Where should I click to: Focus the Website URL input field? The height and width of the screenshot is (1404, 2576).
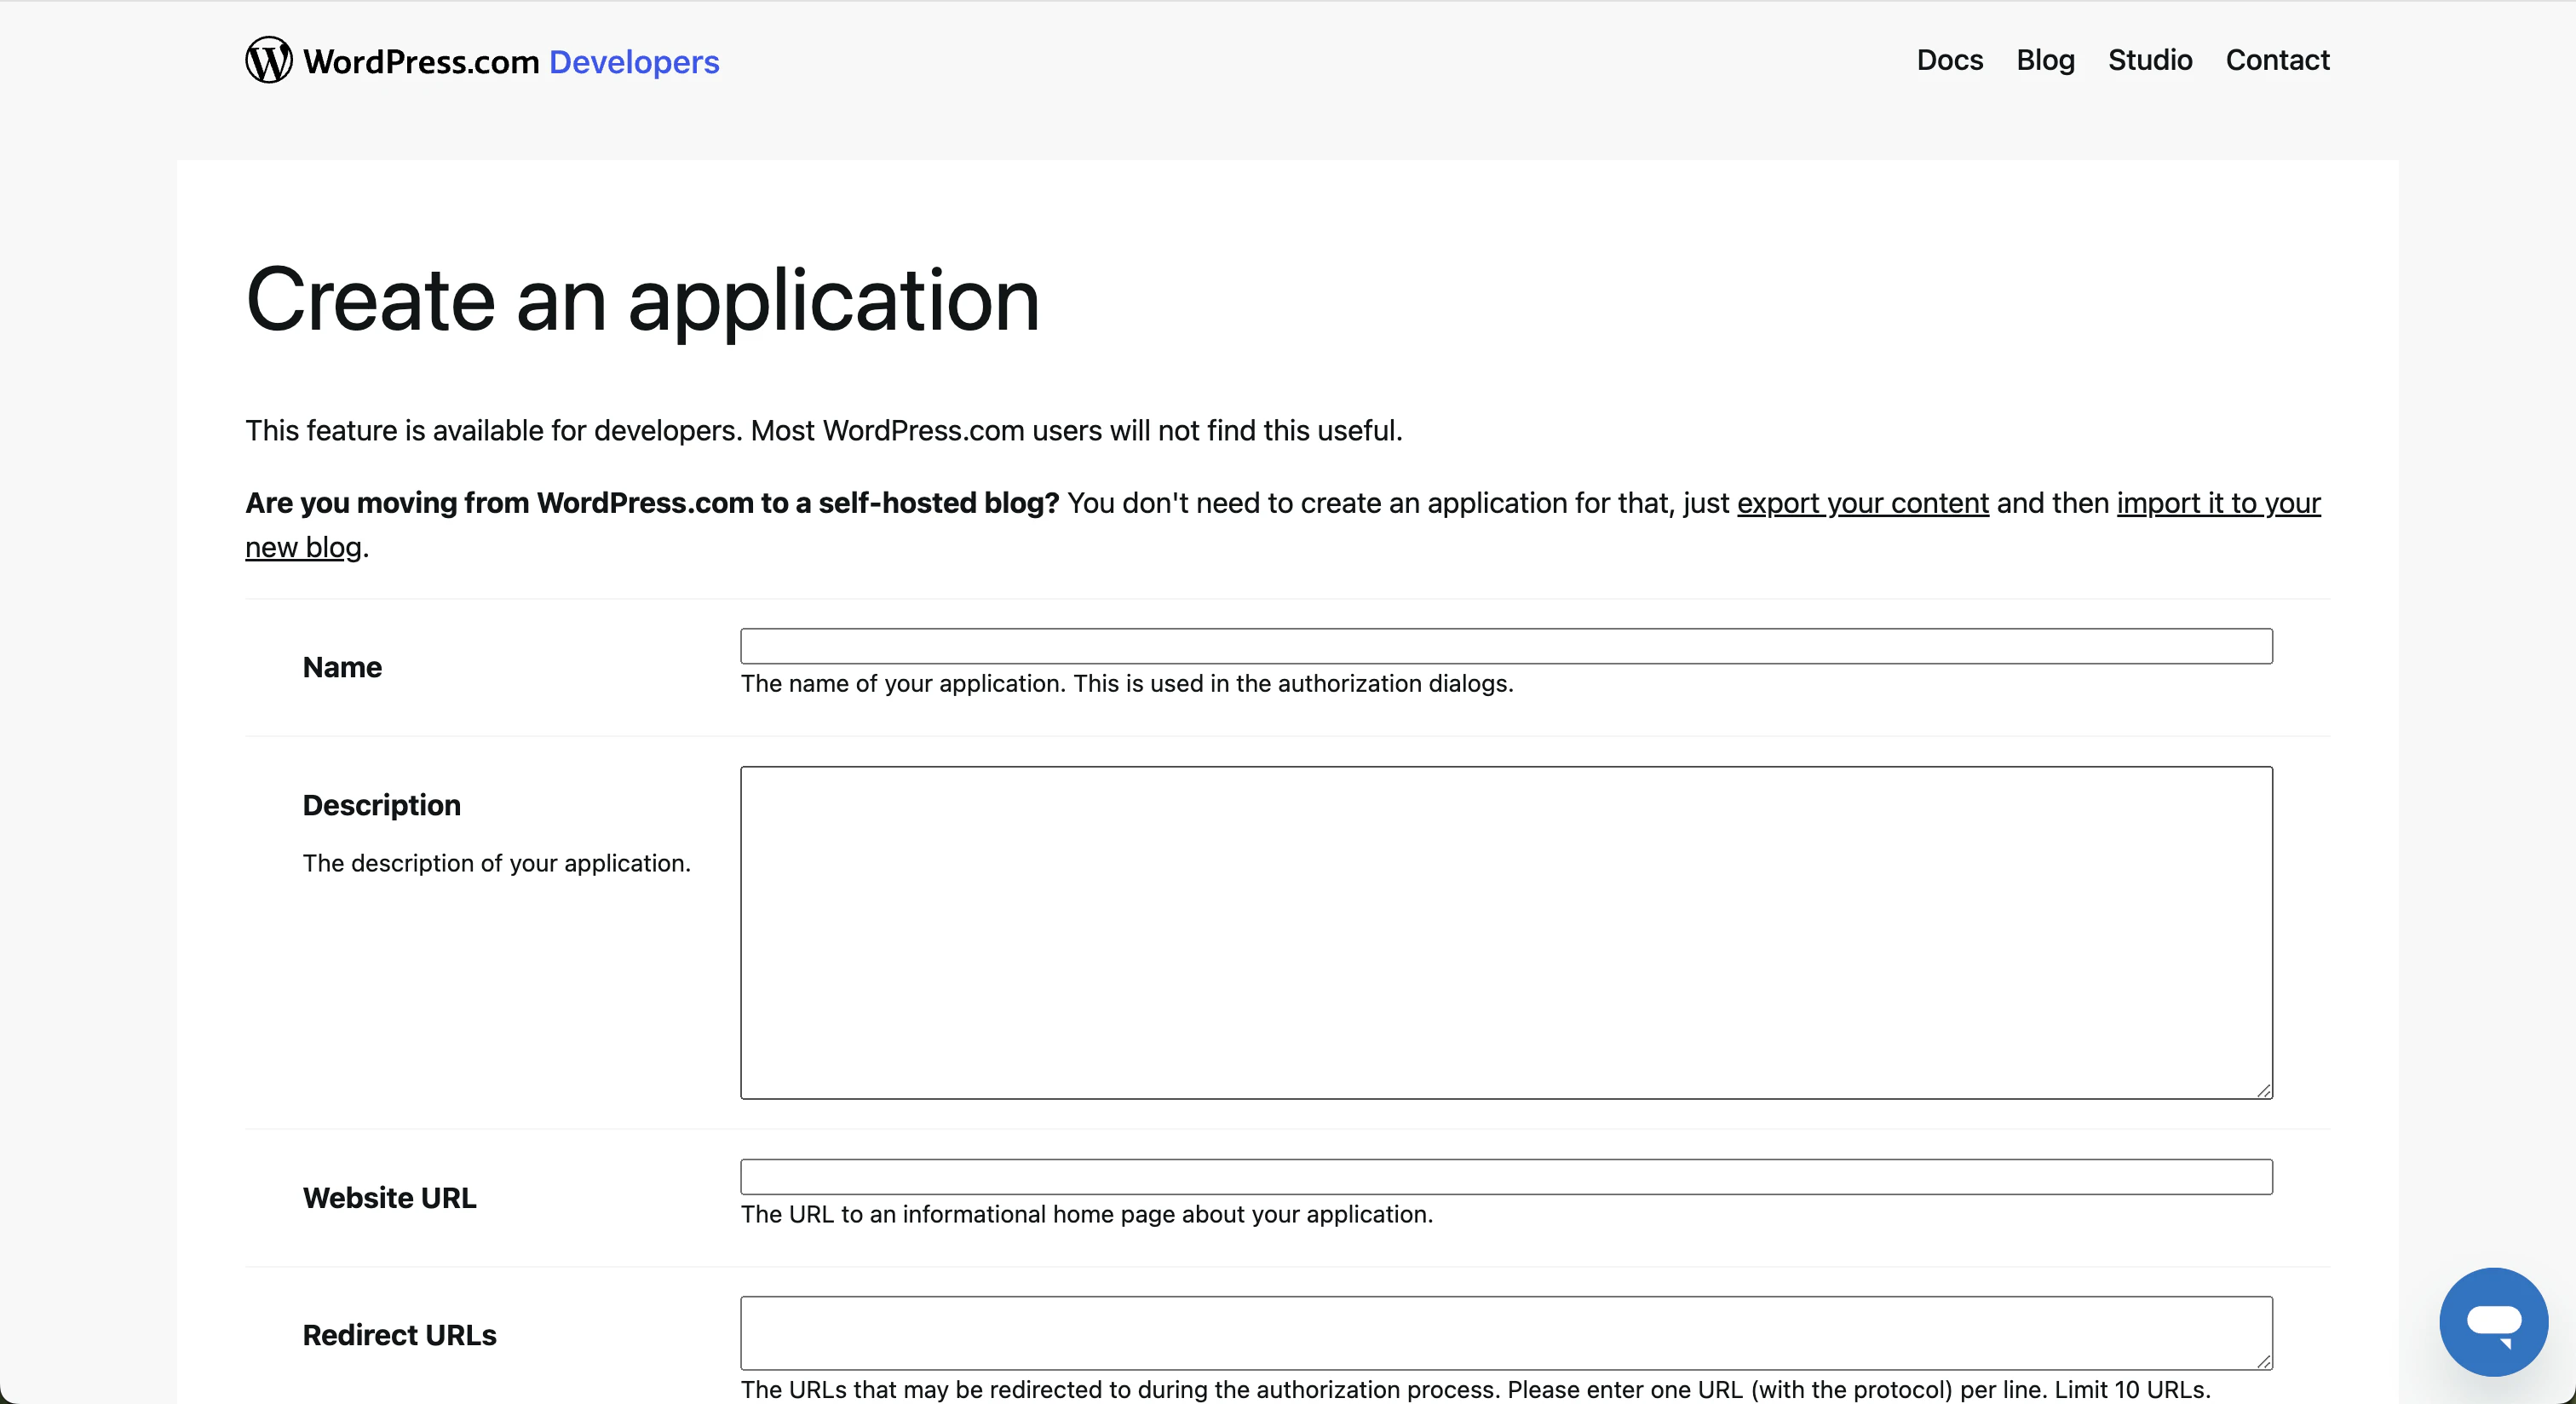1506,1176
